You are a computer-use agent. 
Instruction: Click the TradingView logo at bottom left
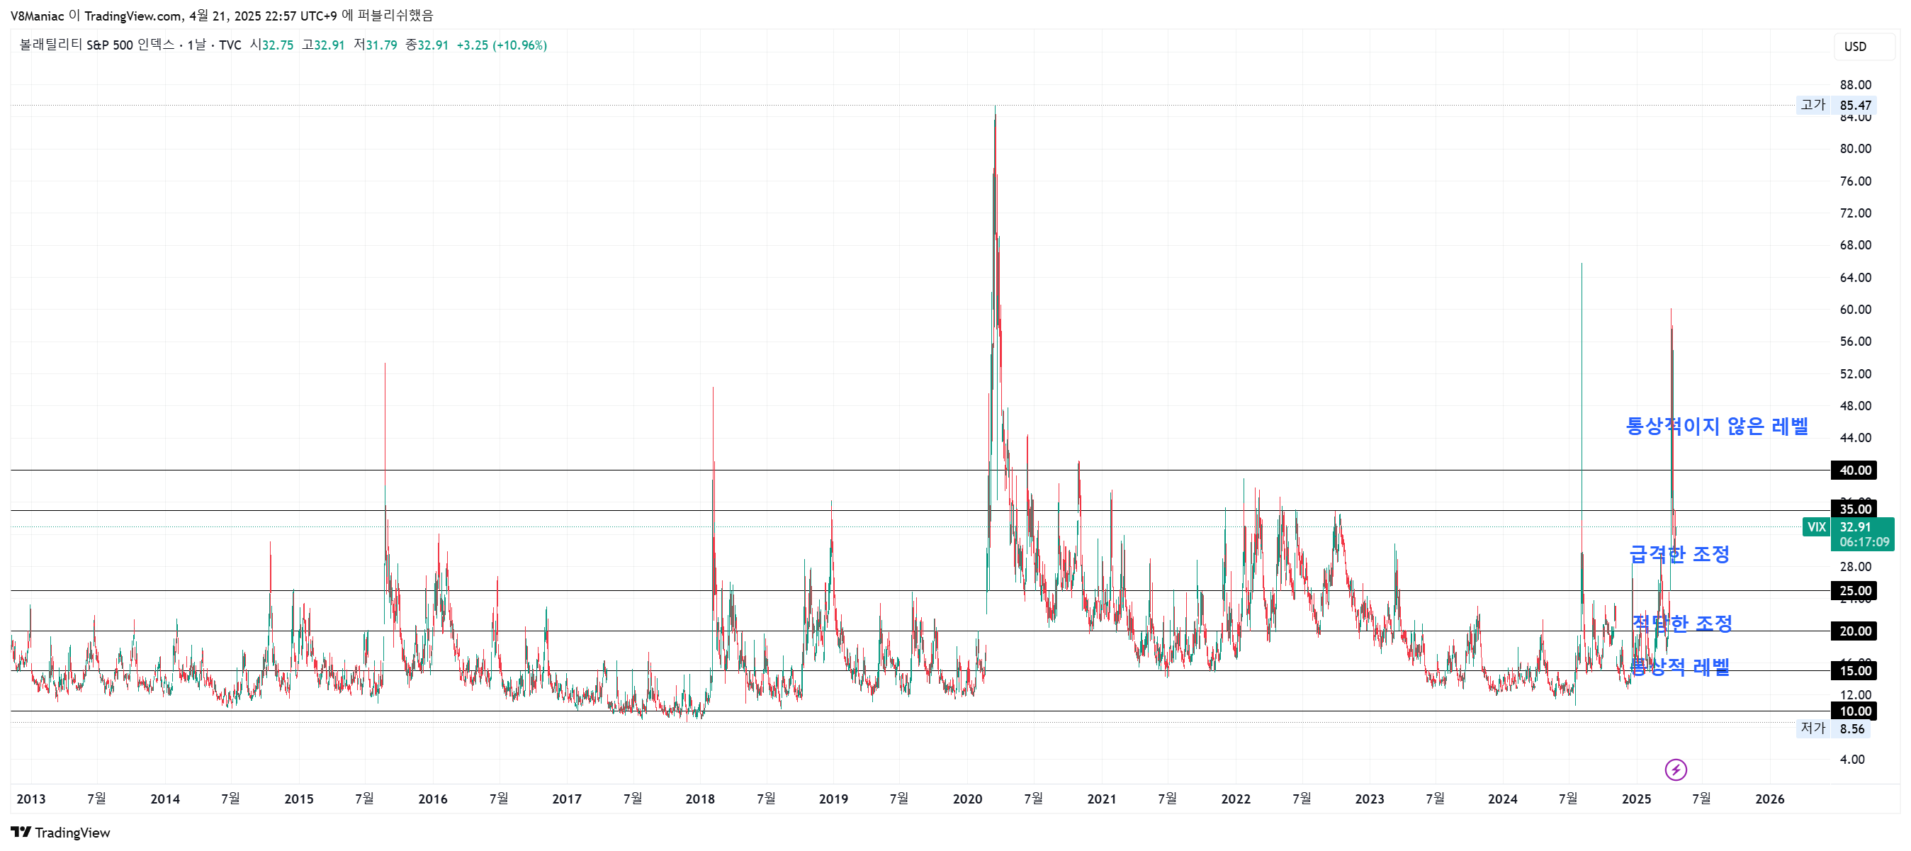pyautogui.click(x=60, y=833)
